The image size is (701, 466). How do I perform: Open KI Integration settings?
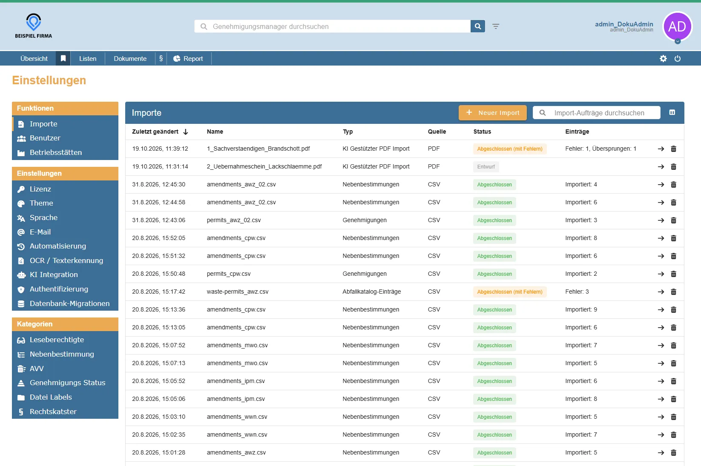pyautogui.click(x=65, y=275)
